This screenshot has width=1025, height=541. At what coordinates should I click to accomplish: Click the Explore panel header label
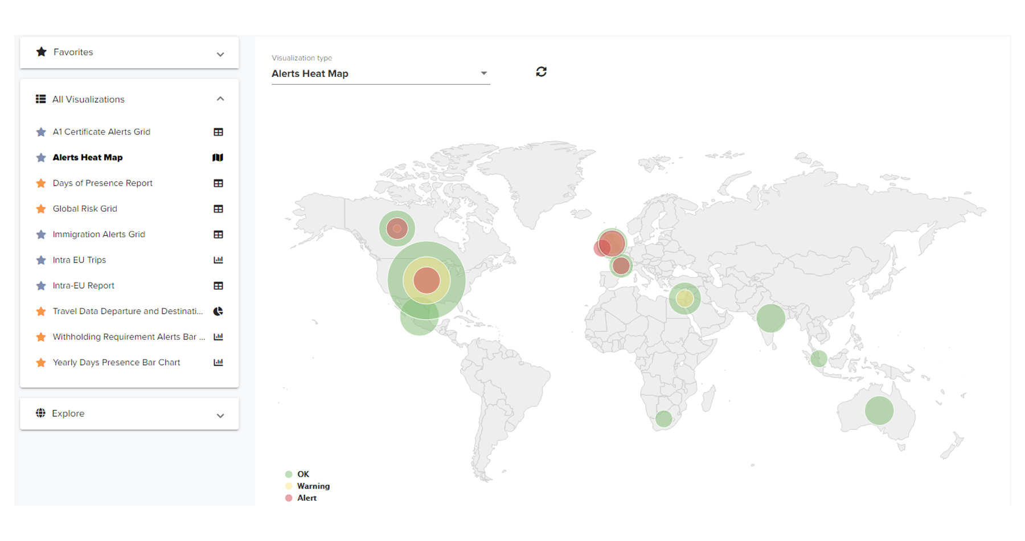68,413
